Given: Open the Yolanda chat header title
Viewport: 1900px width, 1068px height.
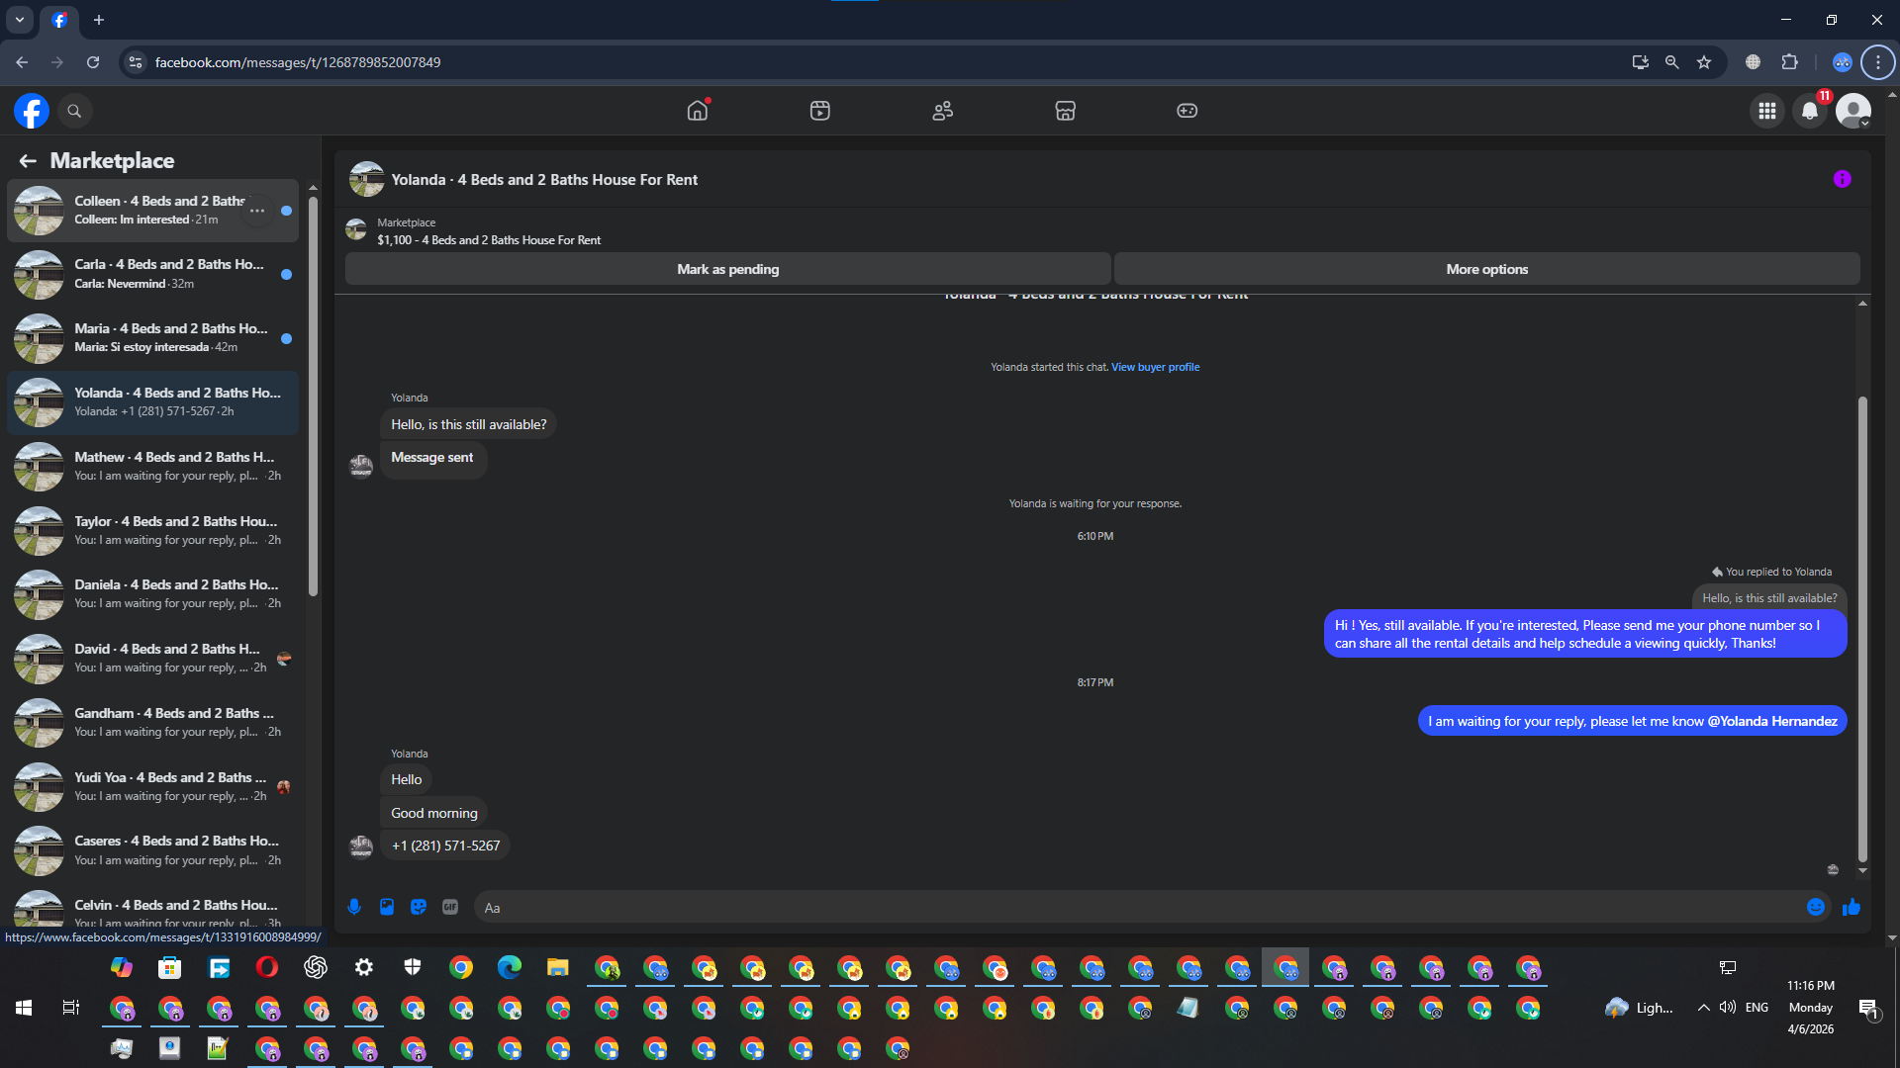Looking at the screenshot, I should [x=544, y=180].
